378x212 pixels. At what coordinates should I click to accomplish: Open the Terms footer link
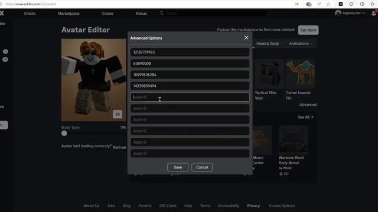205,206
